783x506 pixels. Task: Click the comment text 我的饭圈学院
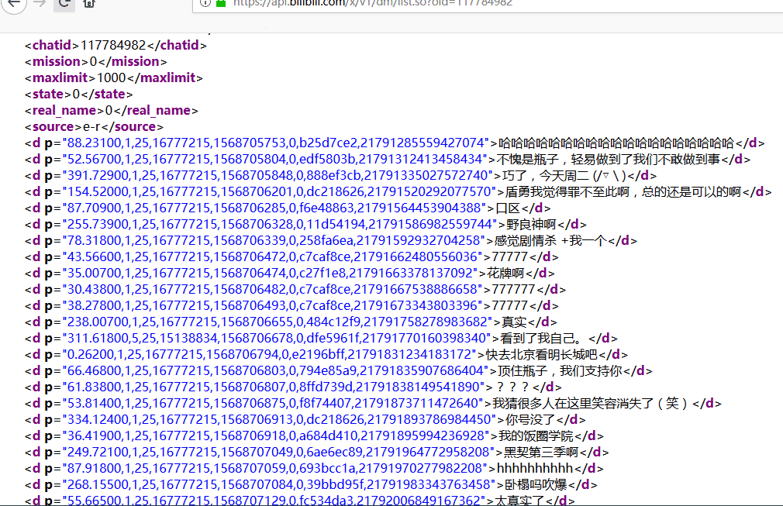point(536,436)
